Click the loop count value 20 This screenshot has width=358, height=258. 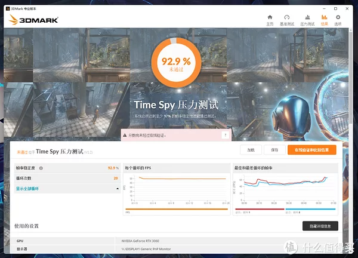(x=116, y=178)
